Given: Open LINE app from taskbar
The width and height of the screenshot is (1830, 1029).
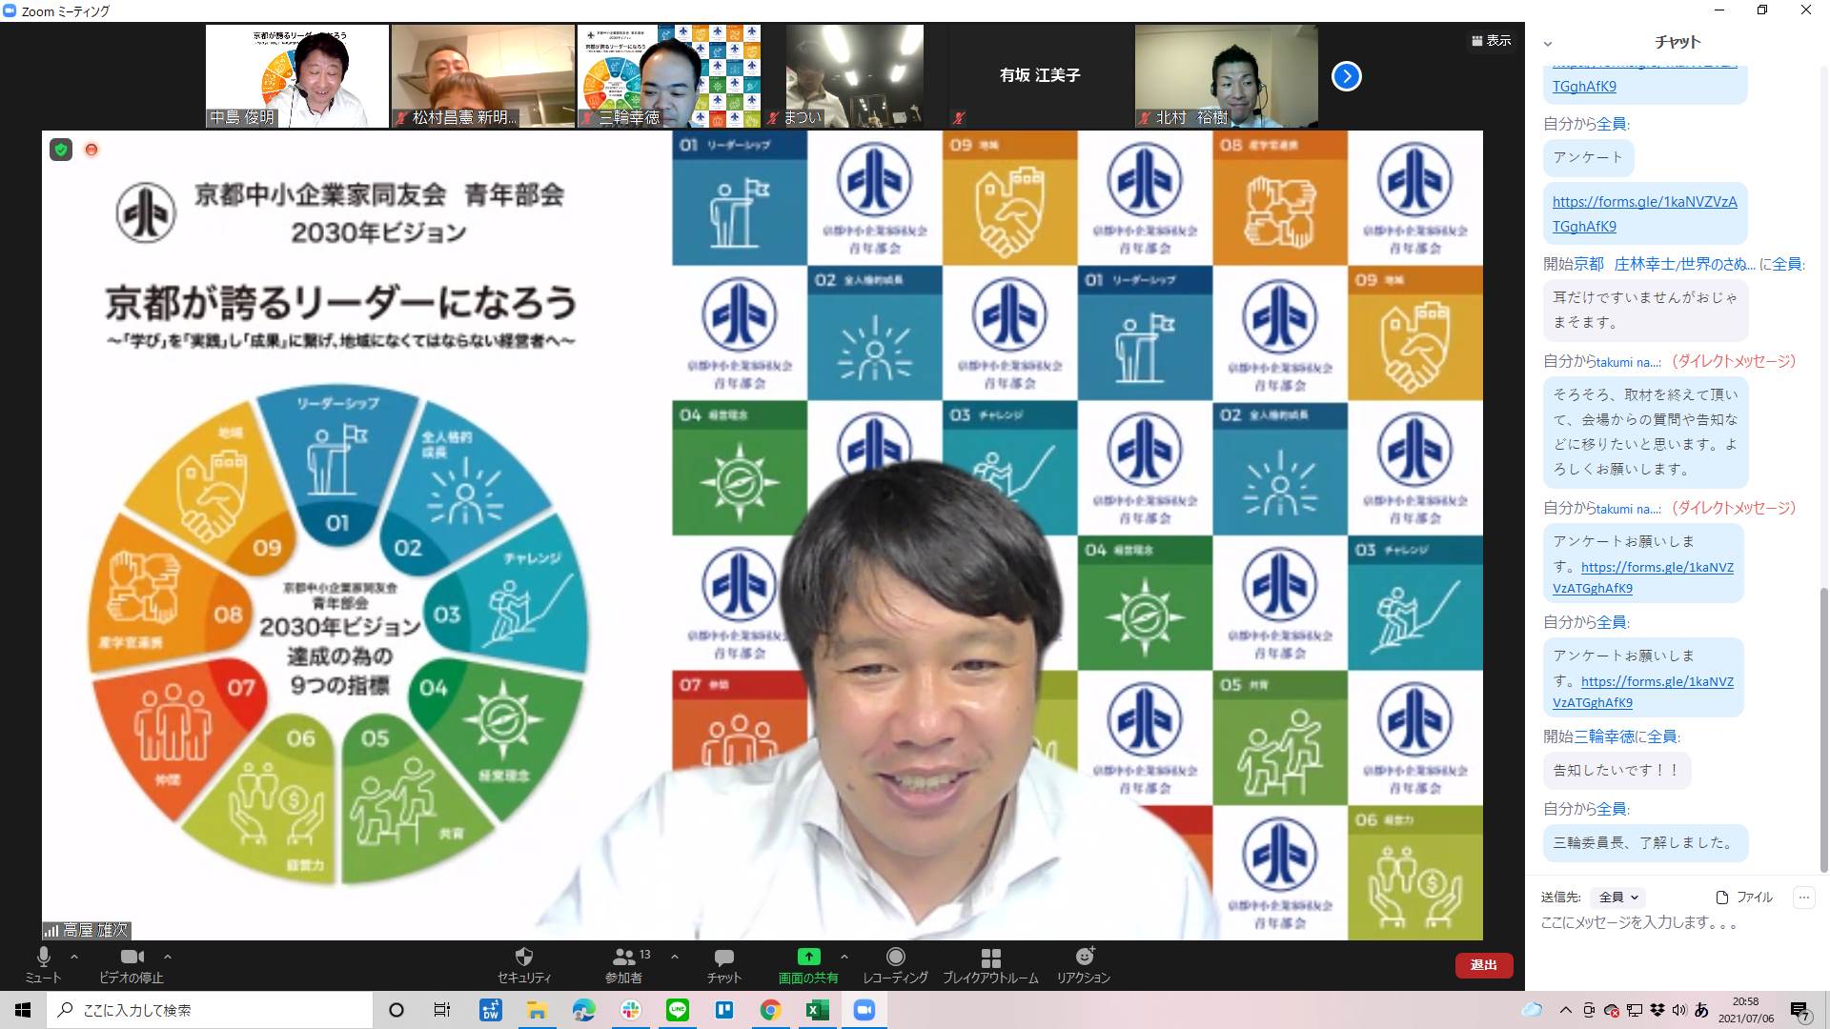Looking at the screenshot, I should point(677,1010).
